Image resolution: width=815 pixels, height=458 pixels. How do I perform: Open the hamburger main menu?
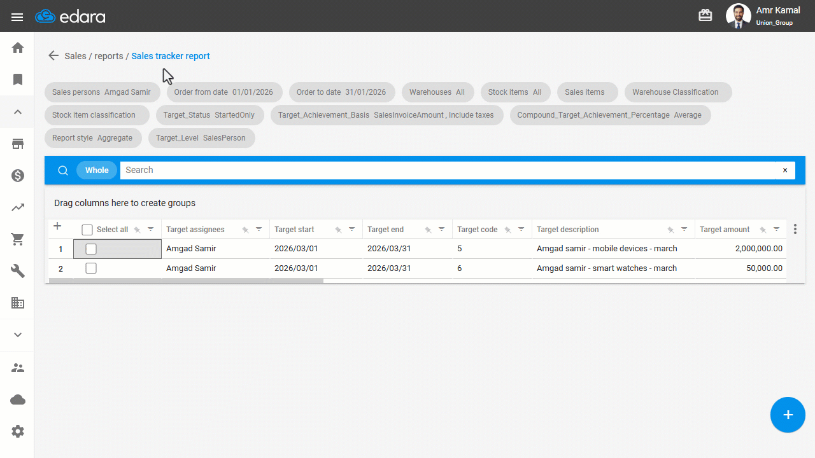tap(17, 17)
